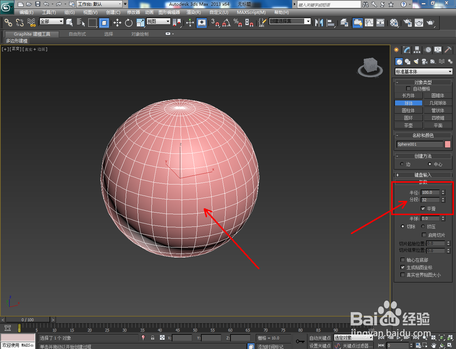Switch to the Utilities hammer panel

pyautogui.click(x=448, y=50)
